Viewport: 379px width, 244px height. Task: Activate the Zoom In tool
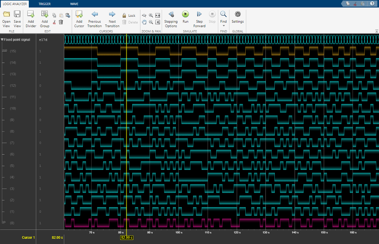pyautogui.click(x=150, y=15)
